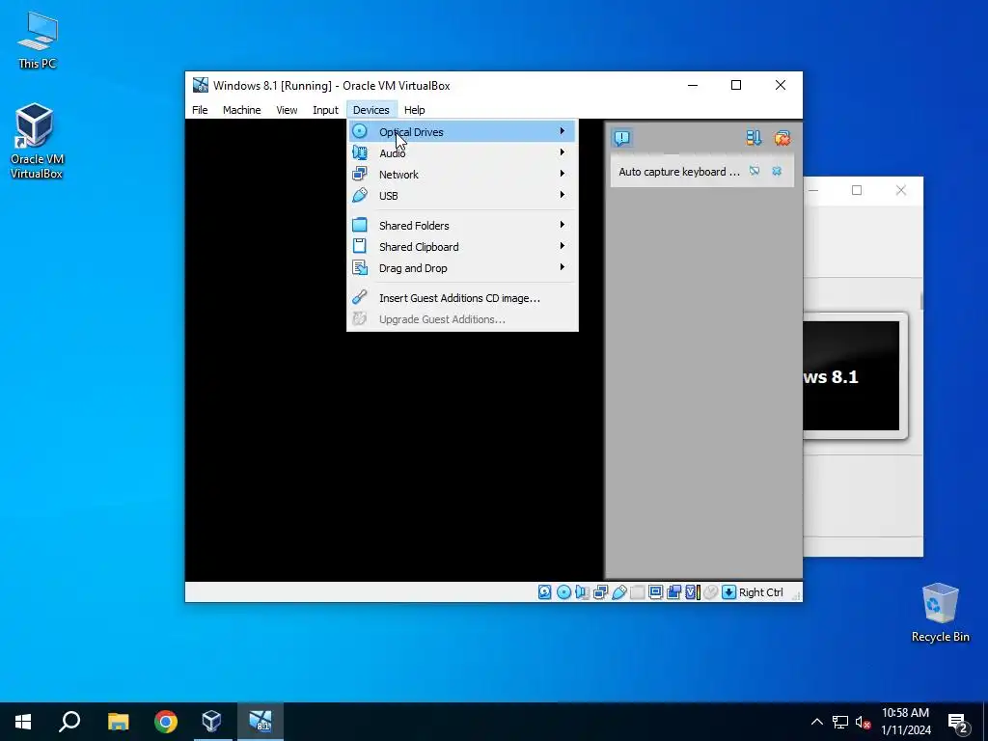Viewport: 988px width, 741px height.
Task: Open the Audio submenu entry
Action: (462, 153)
